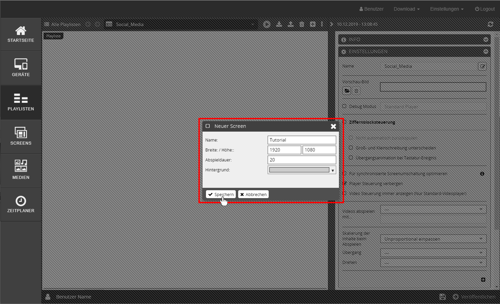Click the edit name icon beside Social_Media

[482, 66]
